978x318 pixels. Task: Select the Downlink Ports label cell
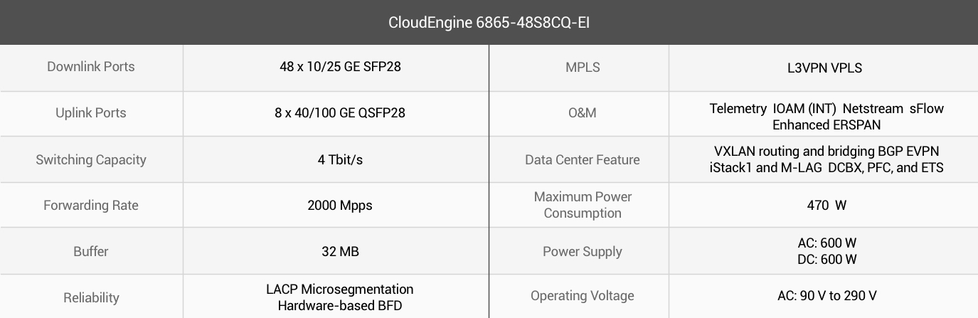click(x=91, y=67)
